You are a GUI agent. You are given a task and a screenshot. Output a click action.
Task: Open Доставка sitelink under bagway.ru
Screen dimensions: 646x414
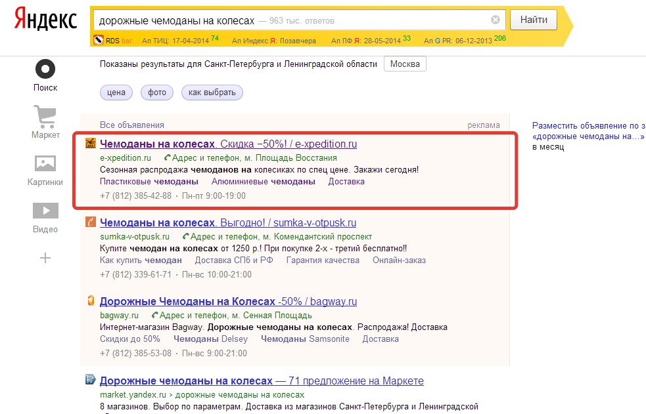point(381,339)
